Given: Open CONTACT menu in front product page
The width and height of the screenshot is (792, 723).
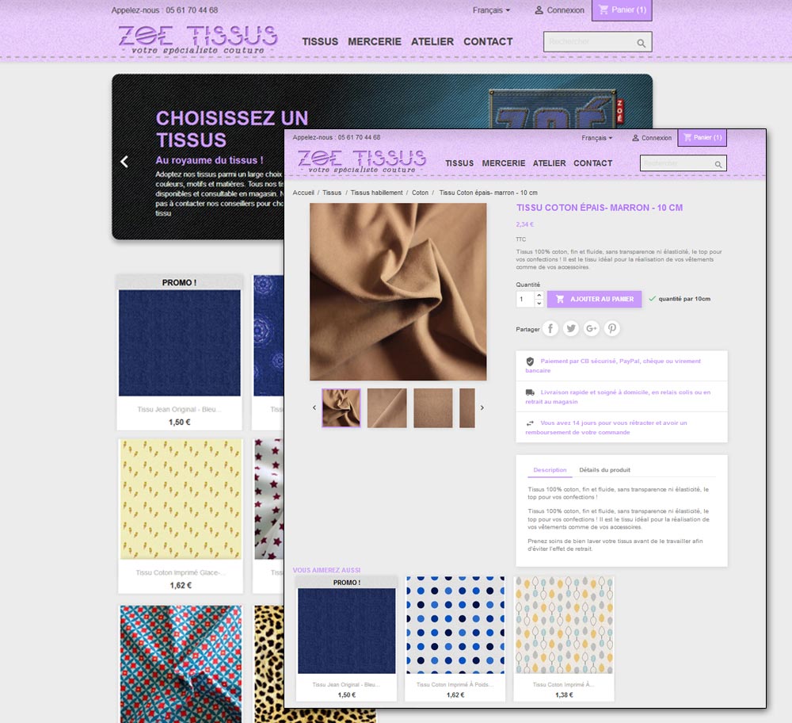Looking at the screenshot, I should [592, 163].
